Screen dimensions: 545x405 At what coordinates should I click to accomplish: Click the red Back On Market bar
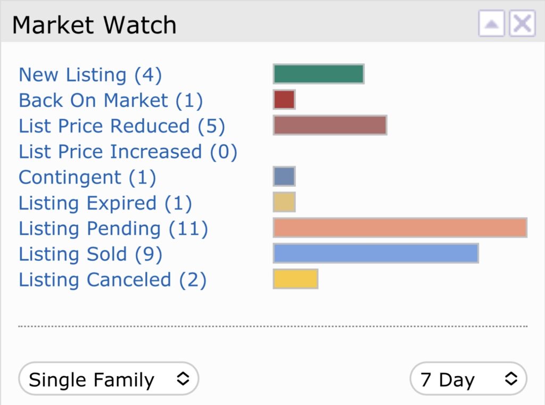click(x=284, y=100)
